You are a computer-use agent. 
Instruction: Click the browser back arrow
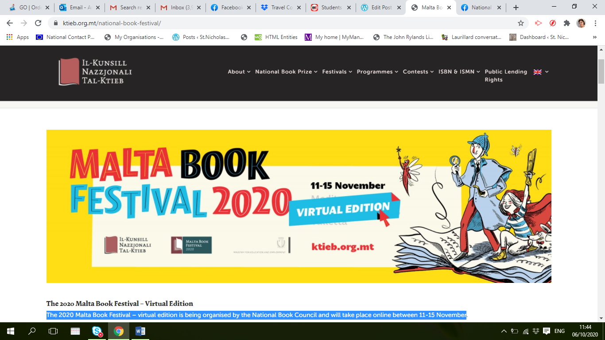click(10, 23)
